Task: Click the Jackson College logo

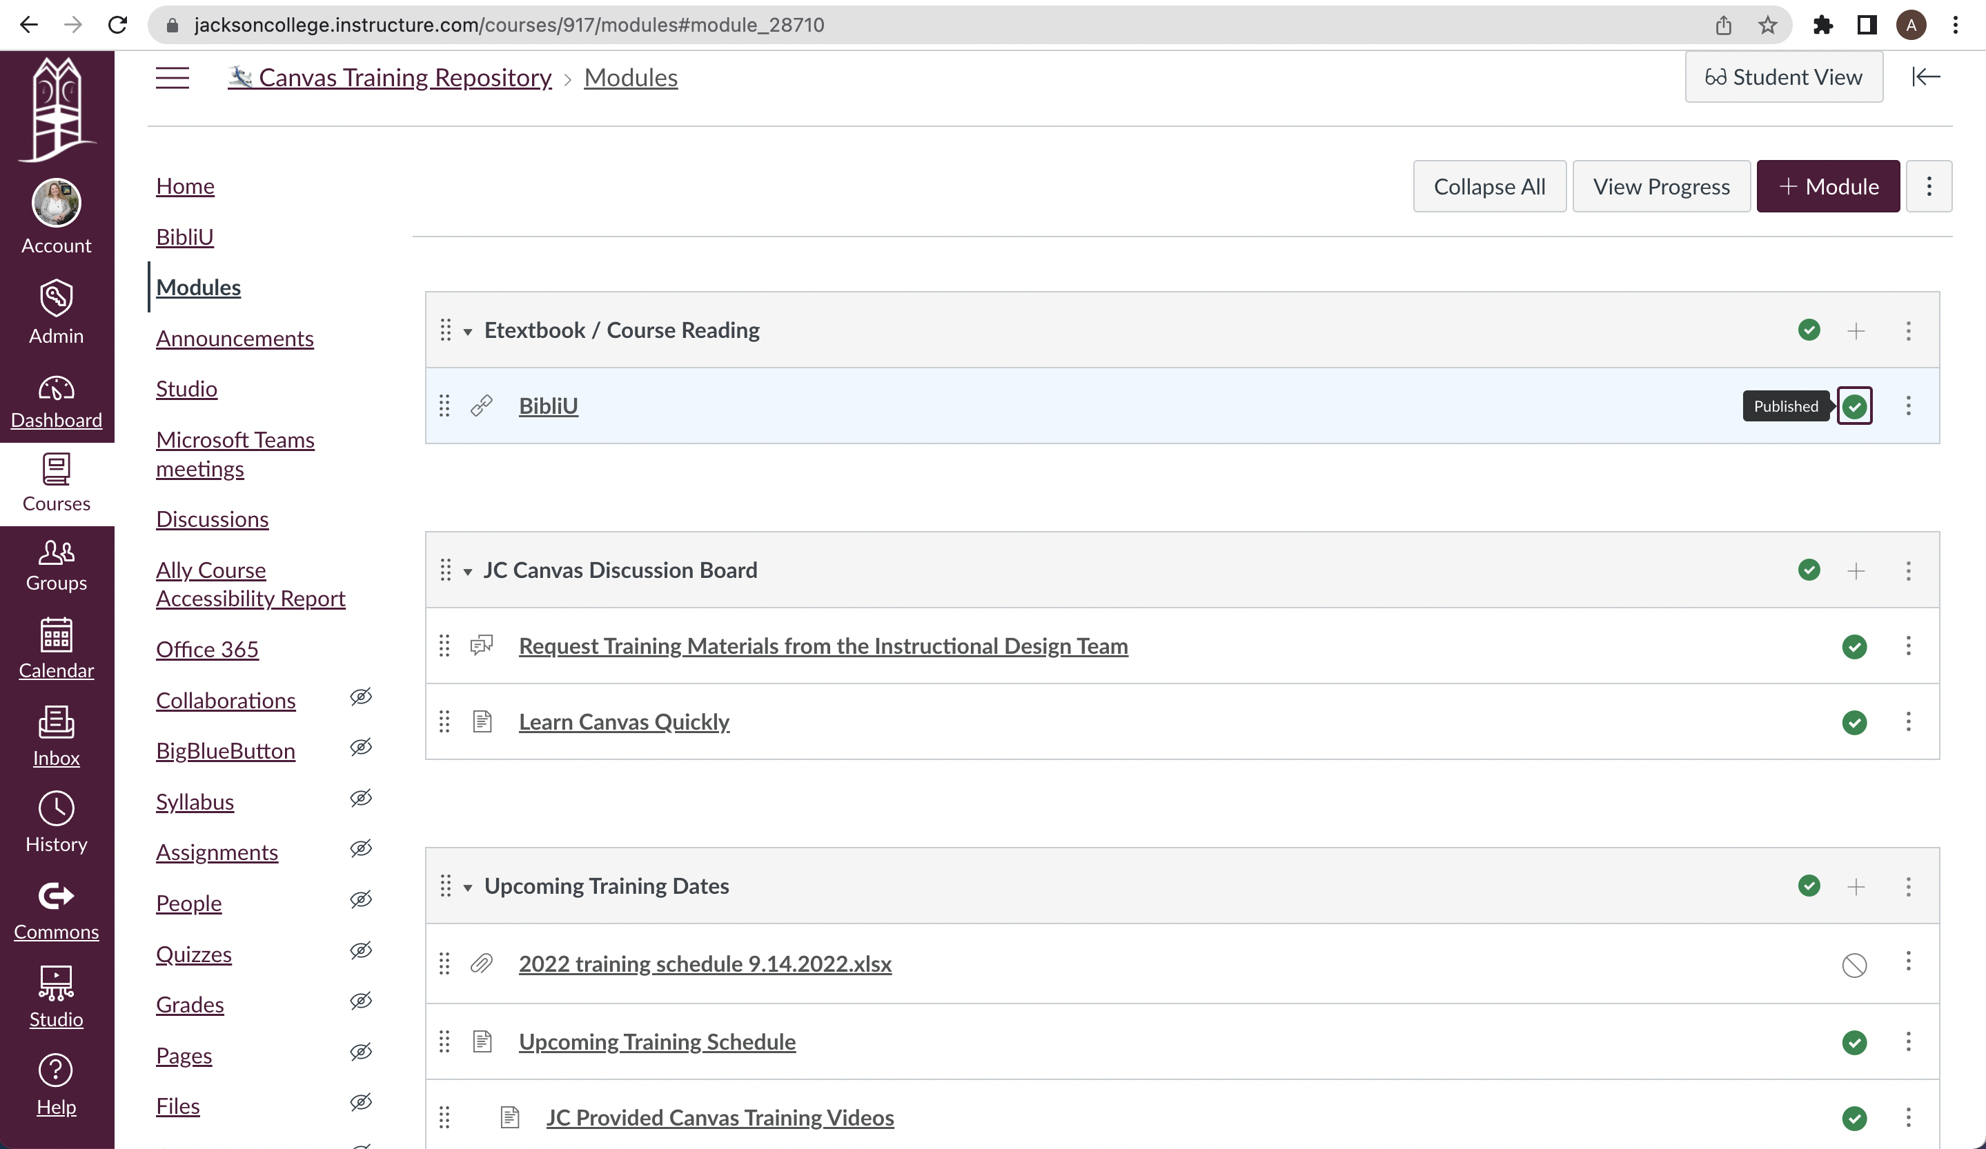Action: (57, 109)
